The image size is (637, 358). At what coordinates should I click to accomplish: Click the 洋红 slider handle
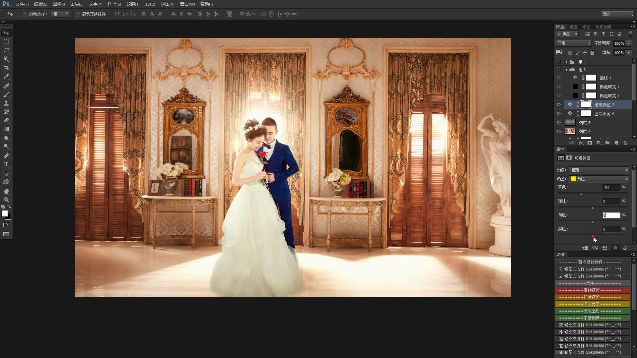tap(593, 208)
